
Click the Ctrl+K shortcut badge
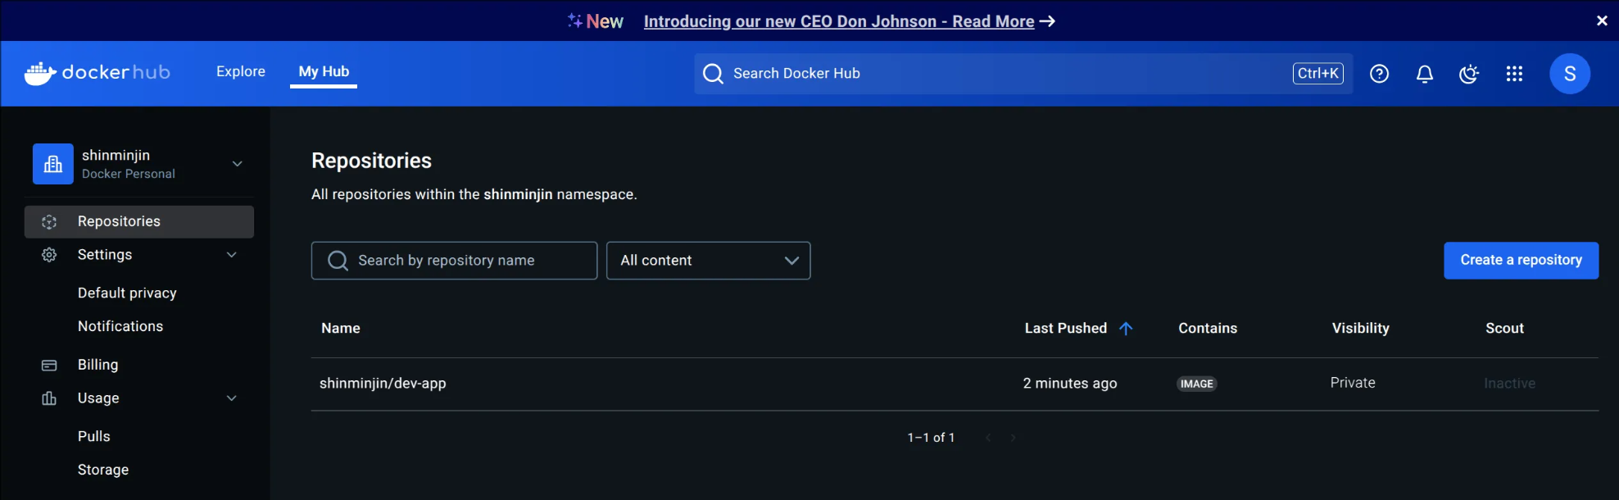1318,74
